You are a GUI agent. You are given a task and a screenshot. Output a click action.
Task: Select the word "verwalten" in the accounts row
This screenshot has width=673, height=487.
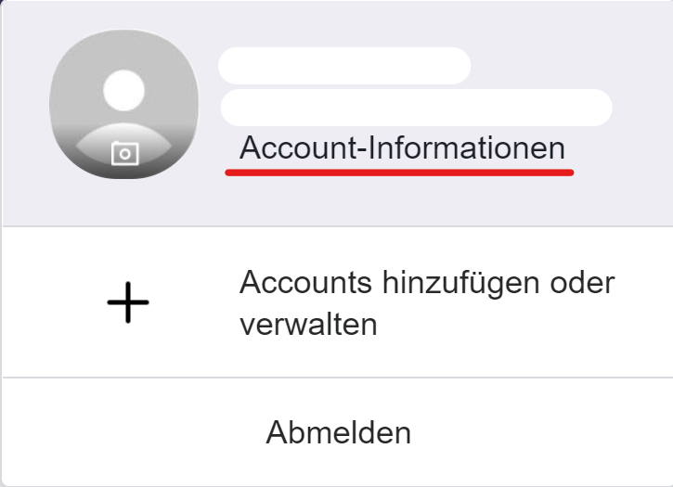[x=308, y=325]
